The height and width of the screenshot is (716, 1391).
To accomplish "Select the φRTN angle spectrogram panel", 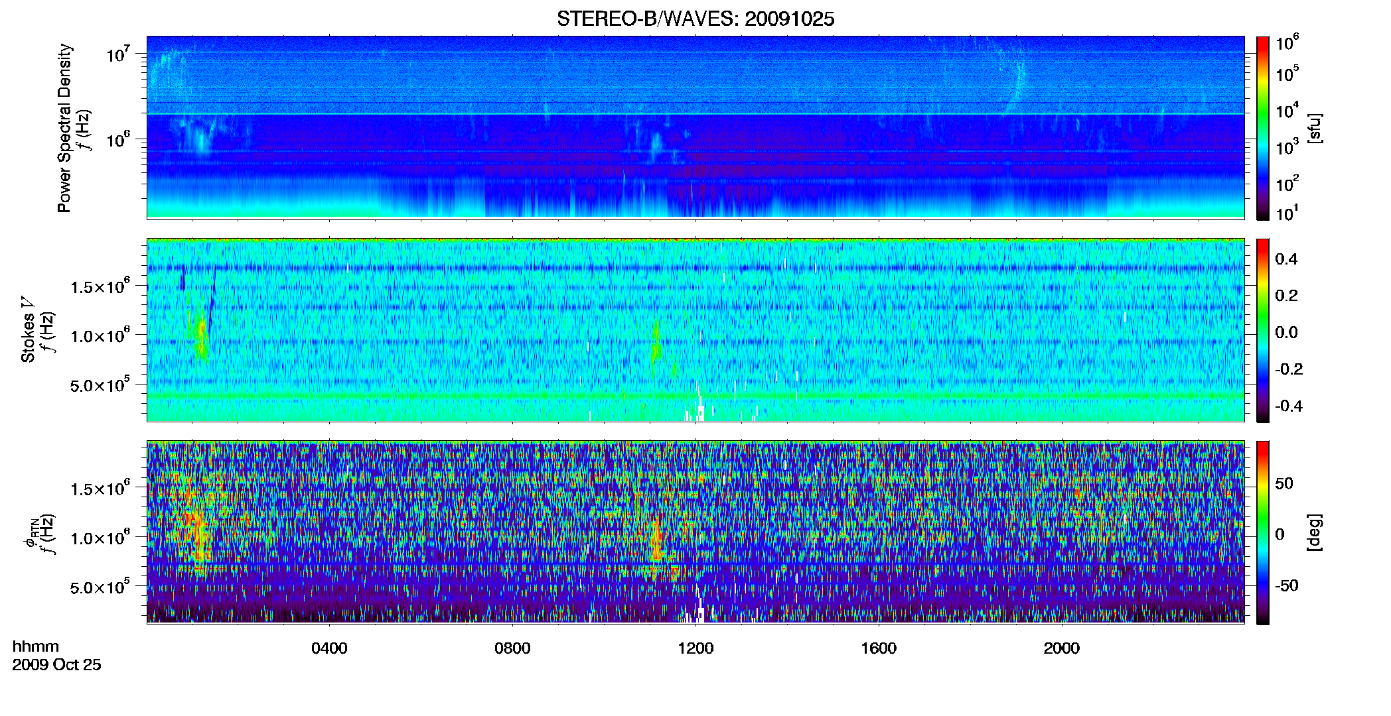I will pyautogui.click(x=695, y=532).
